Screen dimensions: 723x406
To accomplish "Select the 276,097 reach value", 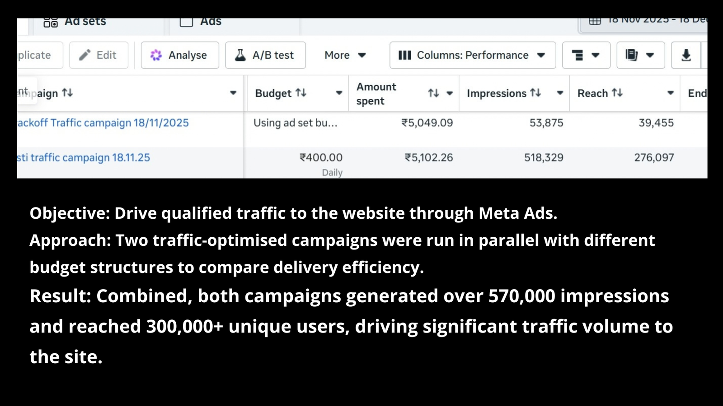I will pos(654,157).
